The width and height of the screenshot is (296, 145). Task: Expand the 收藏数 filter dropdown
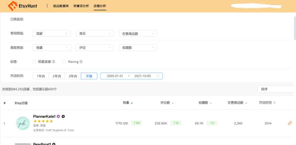(x=138, y=48)
